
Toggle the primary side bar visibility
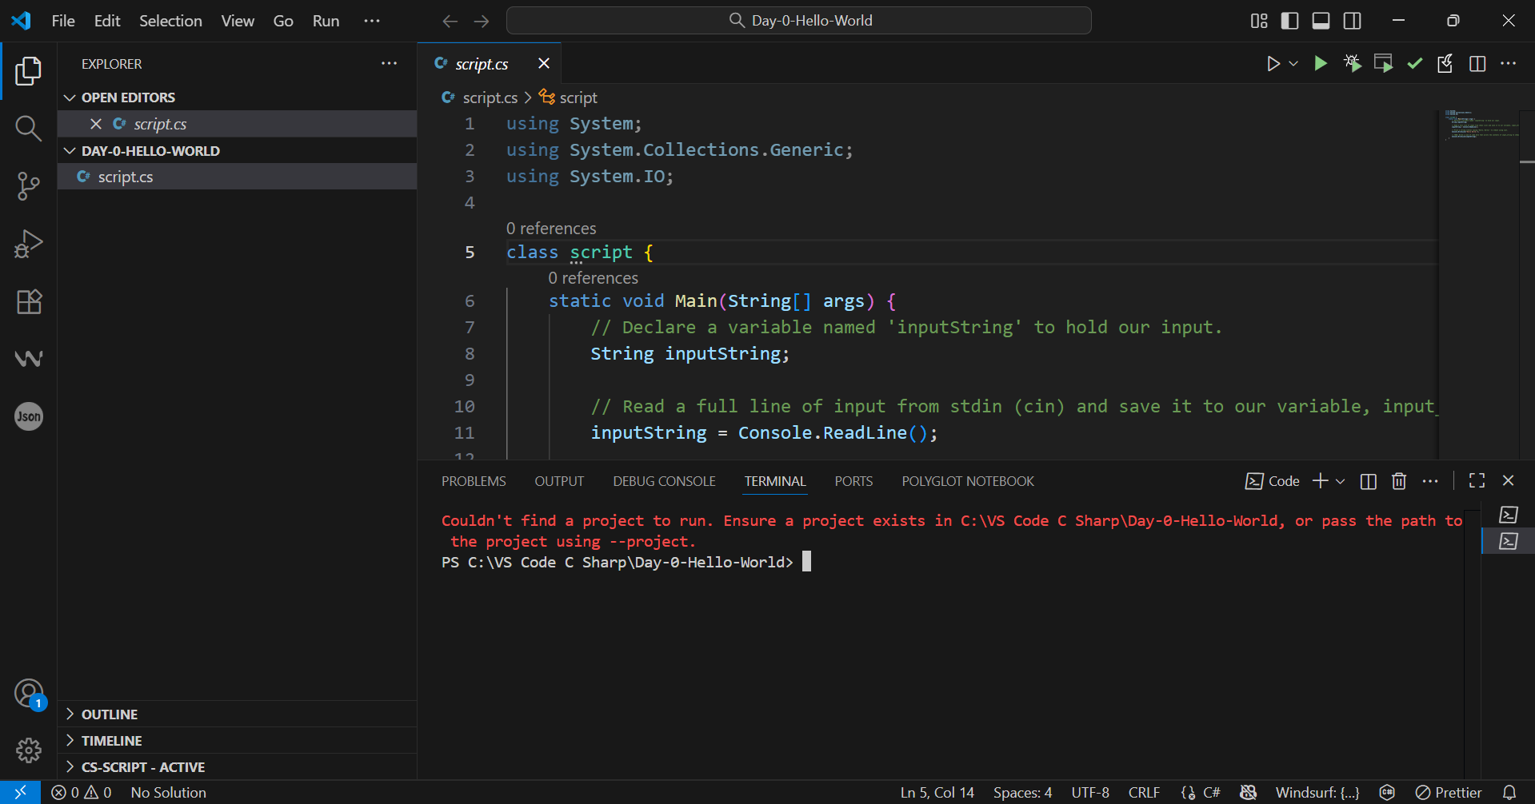point(1289,21)
